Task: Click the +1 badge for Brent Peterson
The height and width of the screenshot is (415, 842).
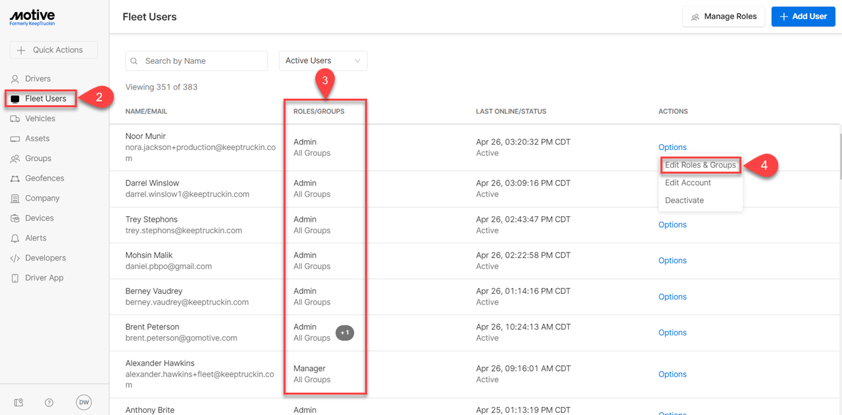Action: (x=345, y=333)
